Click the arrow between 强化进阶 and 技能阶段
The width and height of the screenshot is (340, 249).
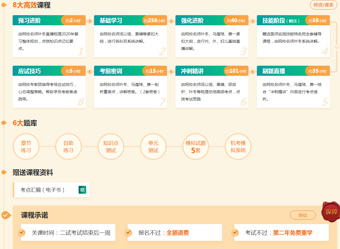[253, 21]
